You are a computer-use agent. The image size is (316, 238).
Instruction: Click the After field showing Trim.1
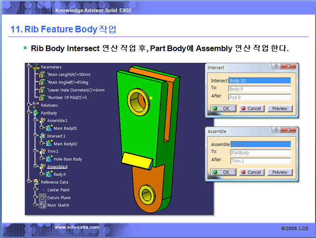259,161
